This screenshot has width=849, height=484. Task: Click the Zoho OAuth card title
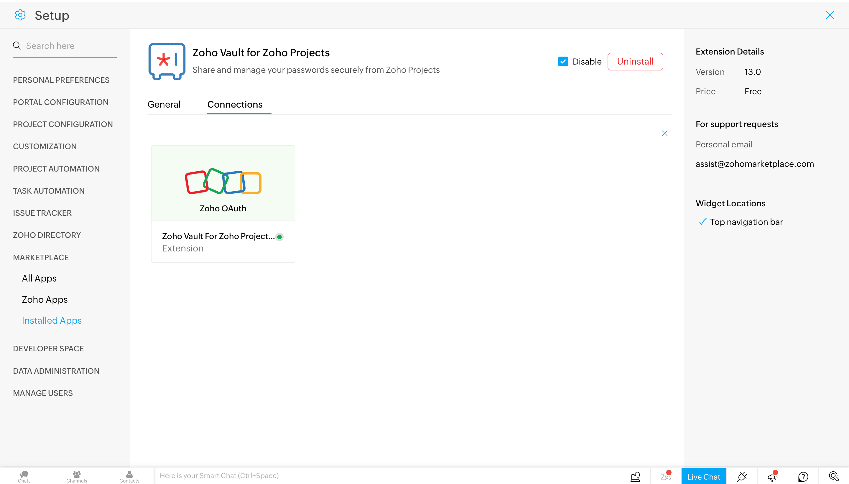coord(223,208)
